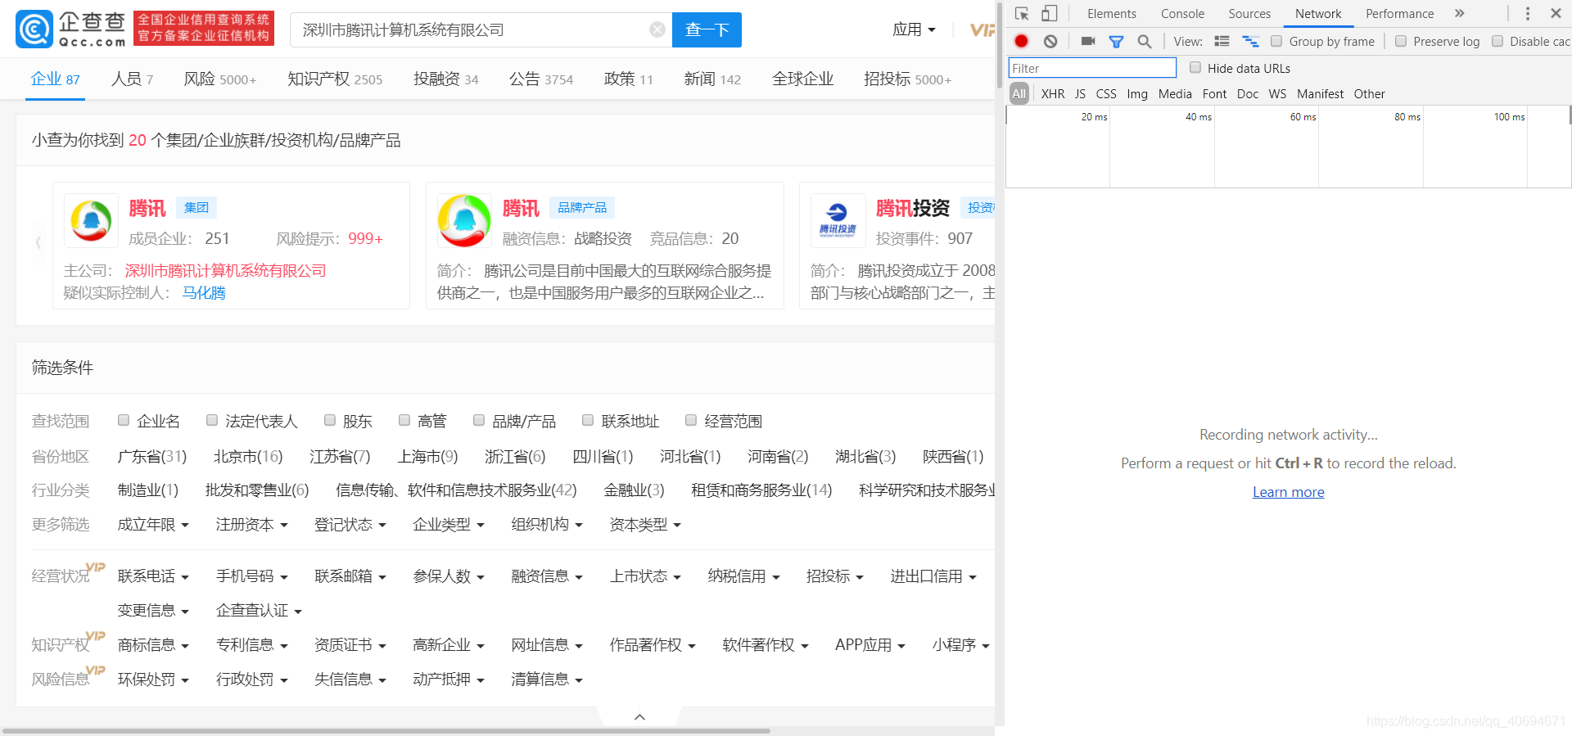
Task: Expand the 资本类型 dropdown
Action: [644, 525]
